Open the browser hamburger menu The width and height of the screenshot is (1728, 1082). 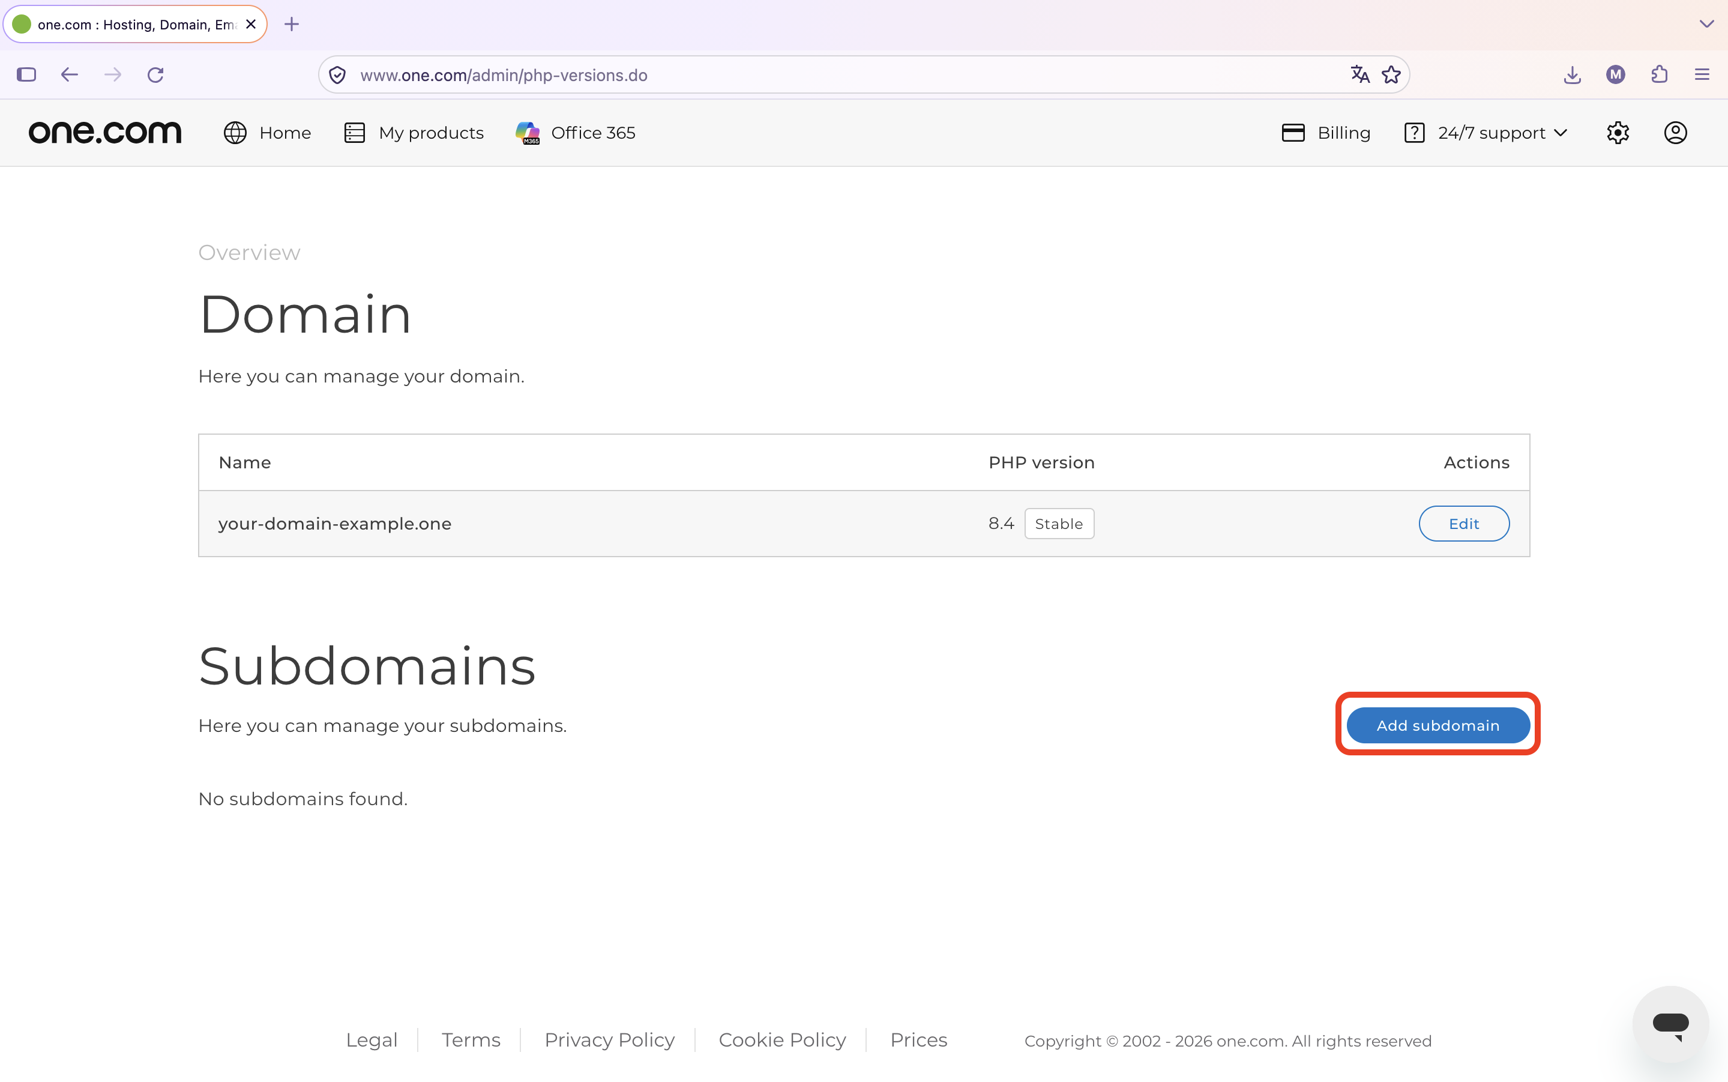click(x=1702, y=74)
